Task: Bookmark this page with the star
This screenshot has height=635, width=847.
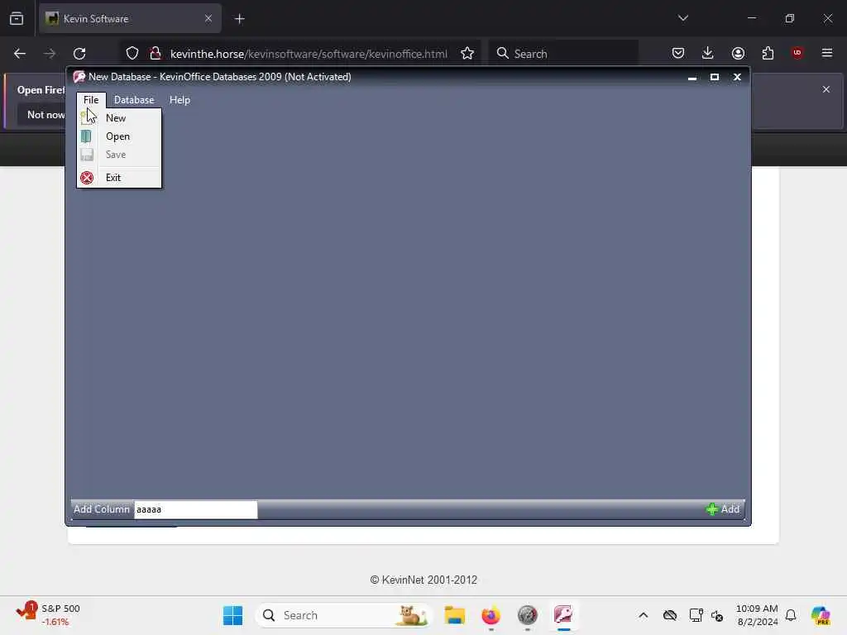Action: (x=467, y=54)
